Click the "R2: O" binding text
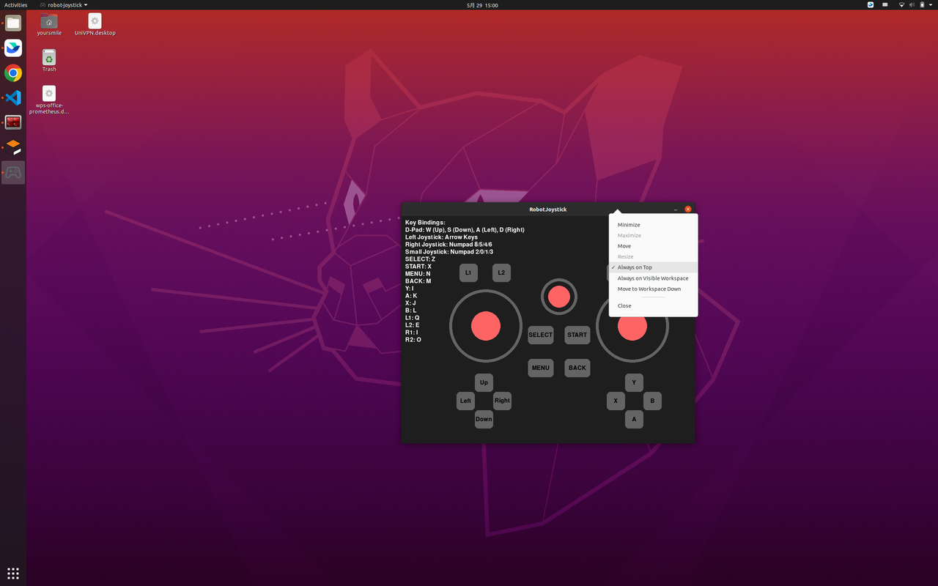 point(413,340)
